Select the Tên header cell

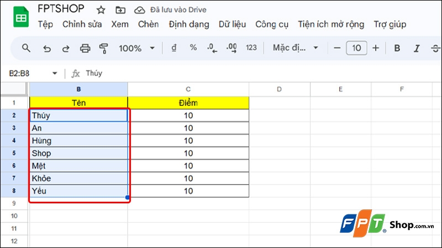click(x=78, y=103)
